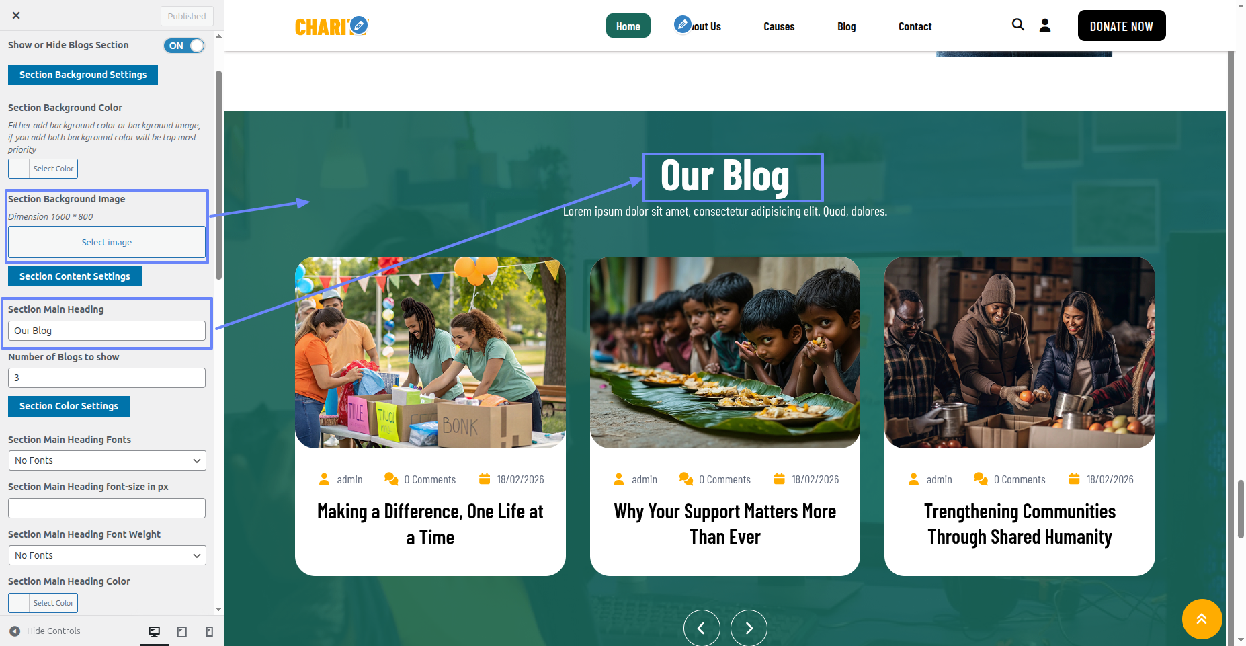Open the Blog navigation item
Image resolution: width=1246 pixels, height=646 pixels.
(846, 26)
